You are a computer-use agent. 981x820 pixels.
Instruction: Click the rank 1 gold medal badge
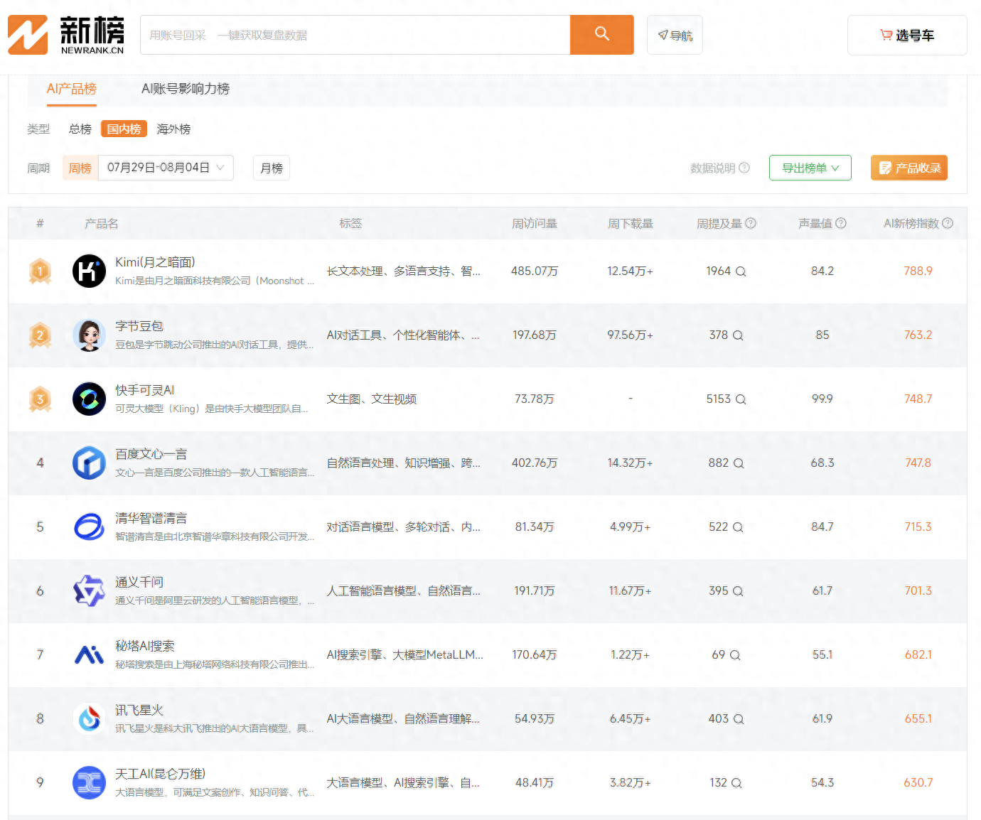point(40,271)
